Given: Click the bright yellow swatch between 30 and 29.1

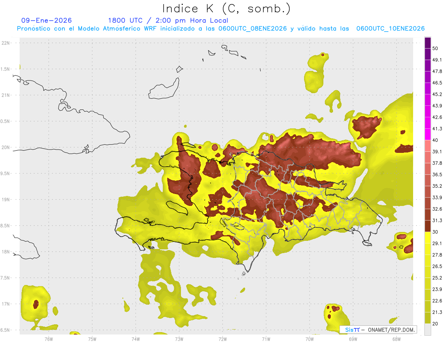Looking at the screenshot, I should point(428,237).
